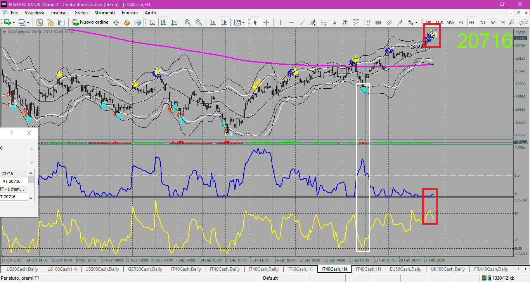Select the text label (T) tool
The image size is (530, 282).
click(345, 22)
